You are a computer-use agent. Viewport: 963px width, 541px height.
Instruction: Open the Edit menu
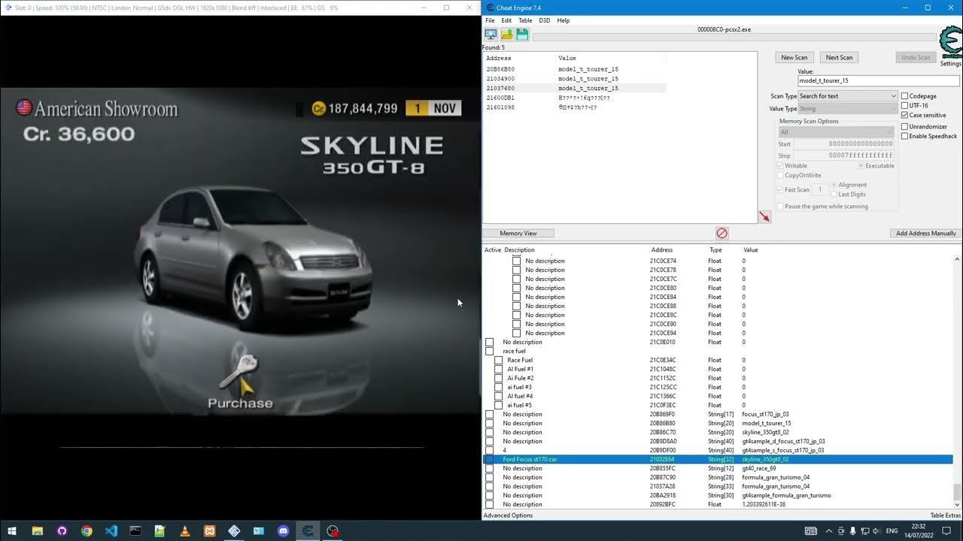[506, 20]
